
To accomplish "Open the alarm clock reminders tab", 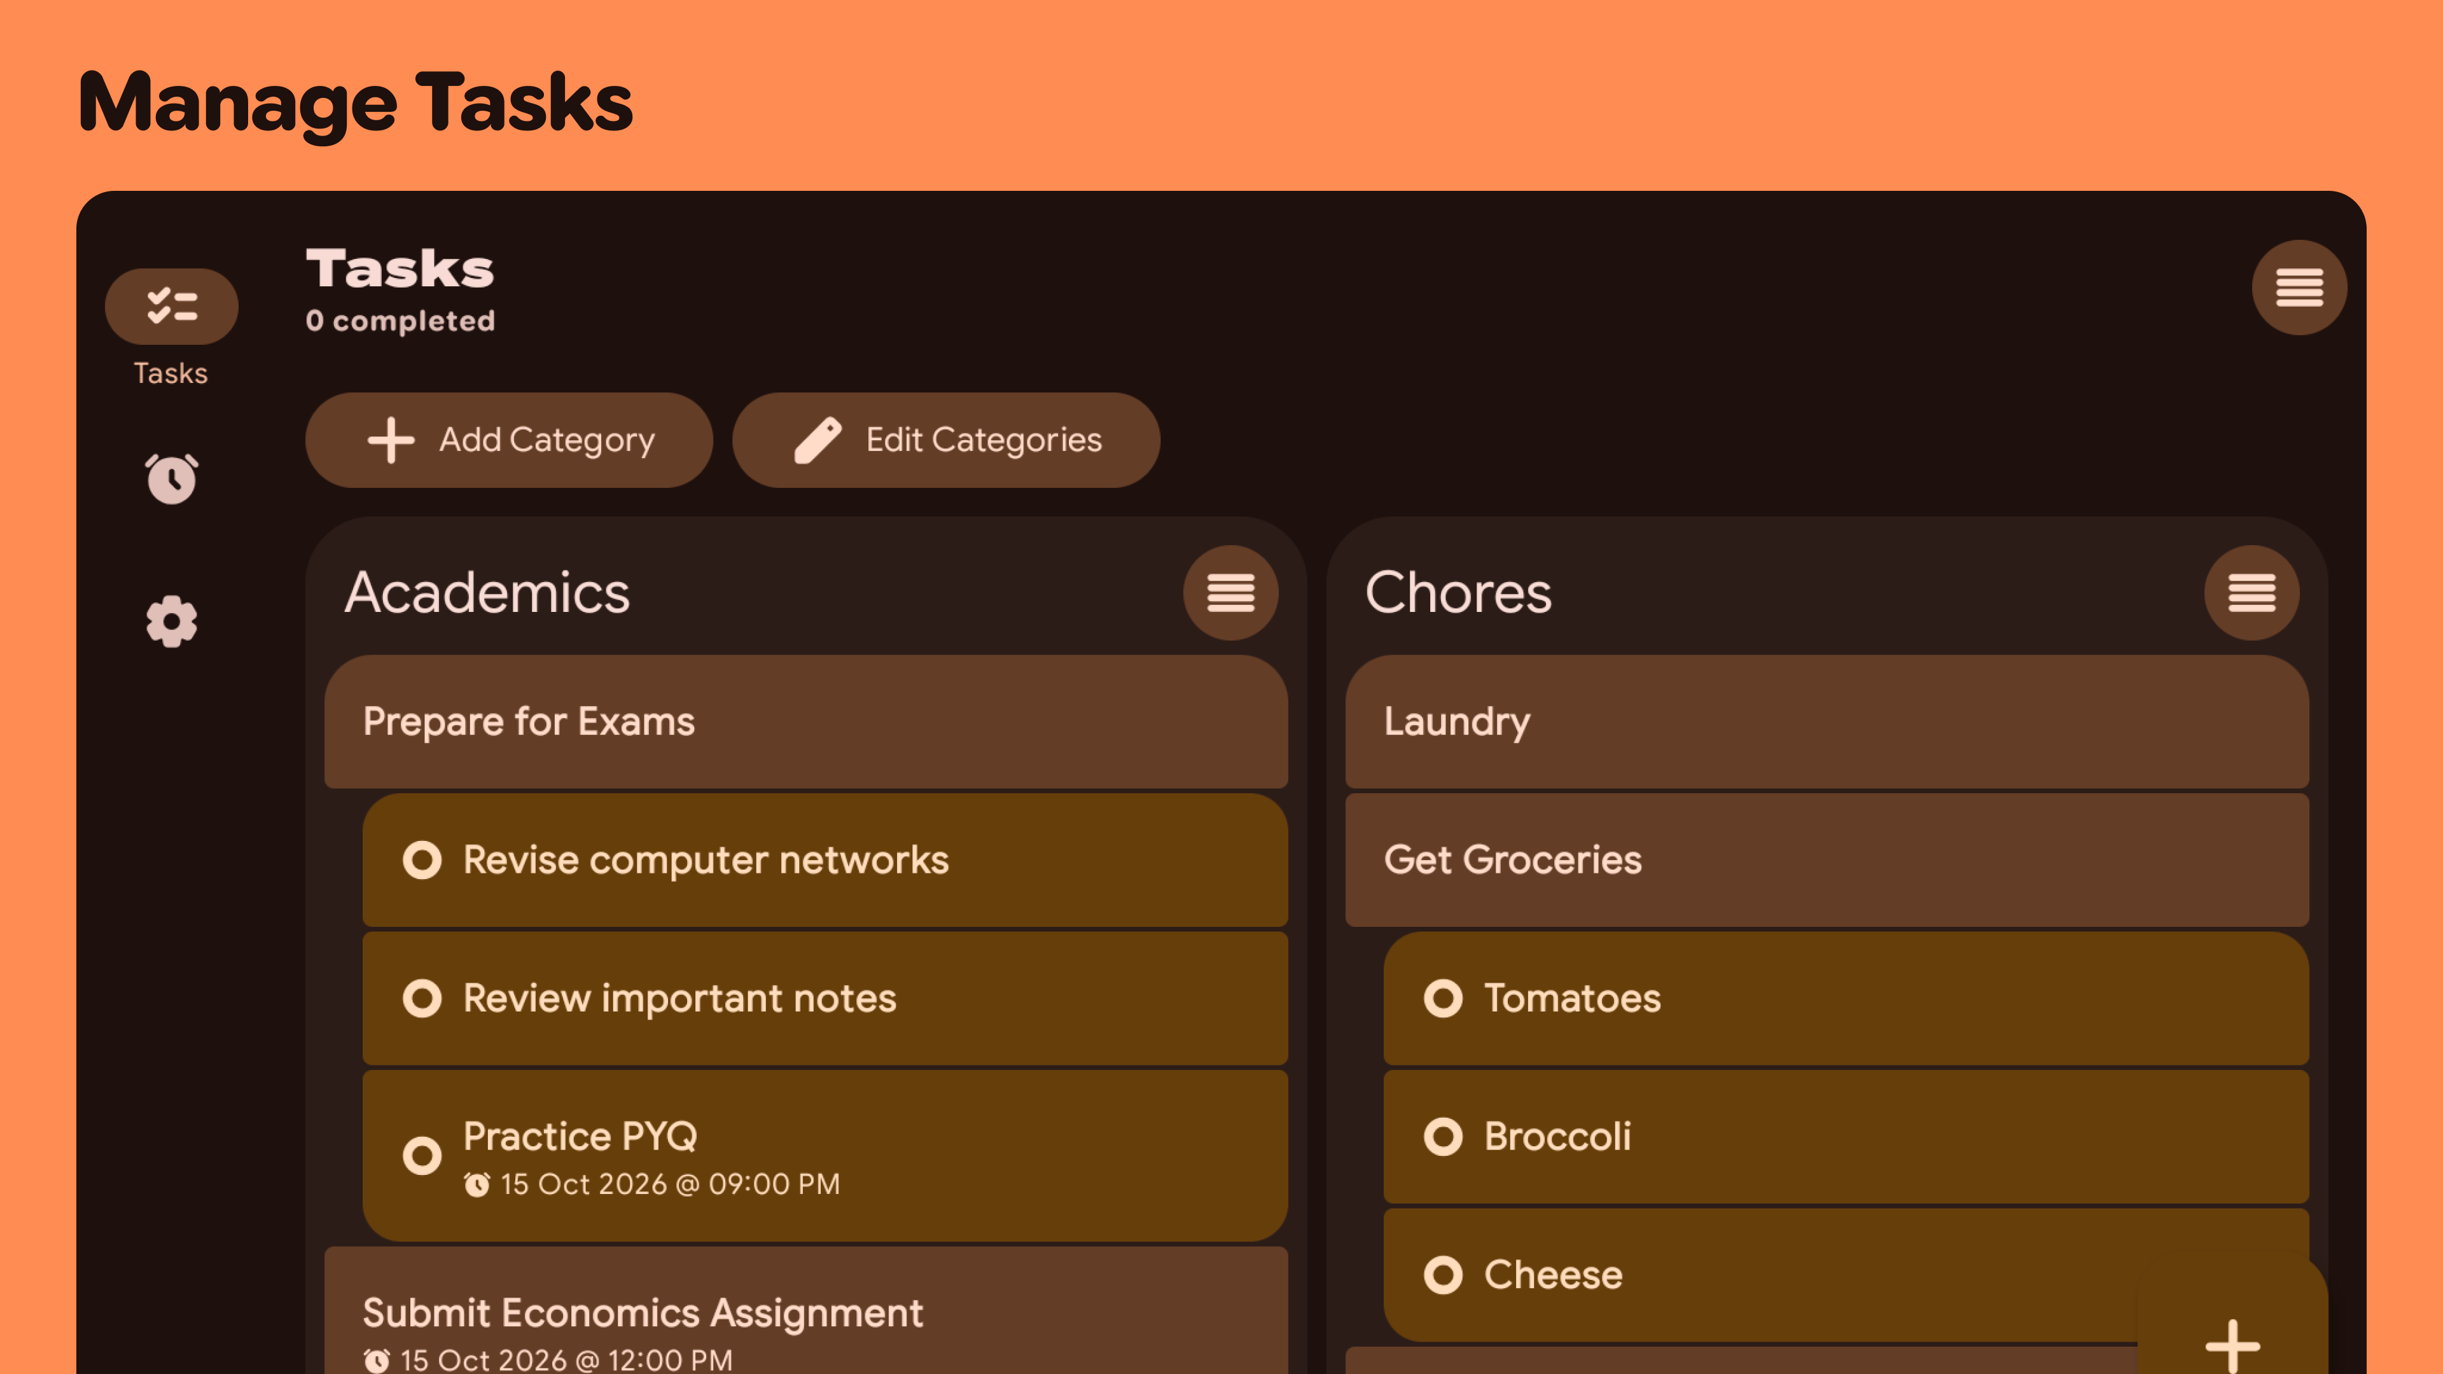I will pyautogui.click(x=172, y=478).
